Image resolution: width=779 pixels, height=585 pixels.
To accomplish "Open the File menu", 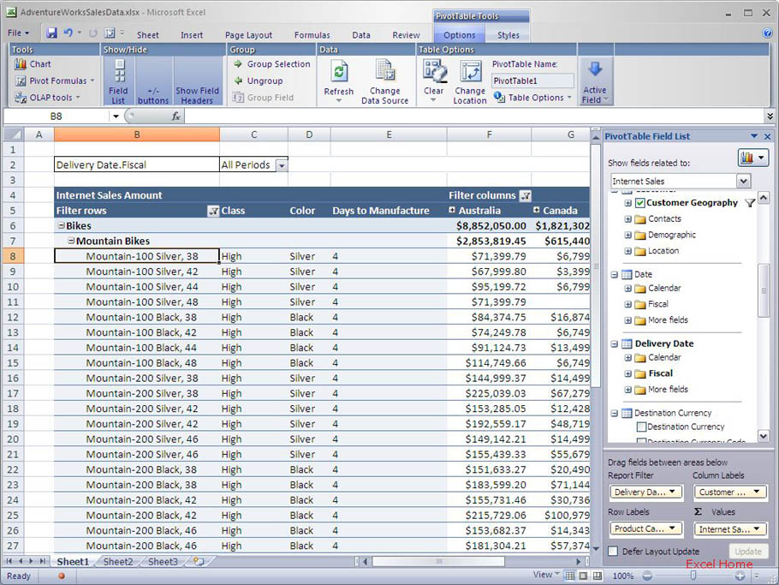I will 18,33.
